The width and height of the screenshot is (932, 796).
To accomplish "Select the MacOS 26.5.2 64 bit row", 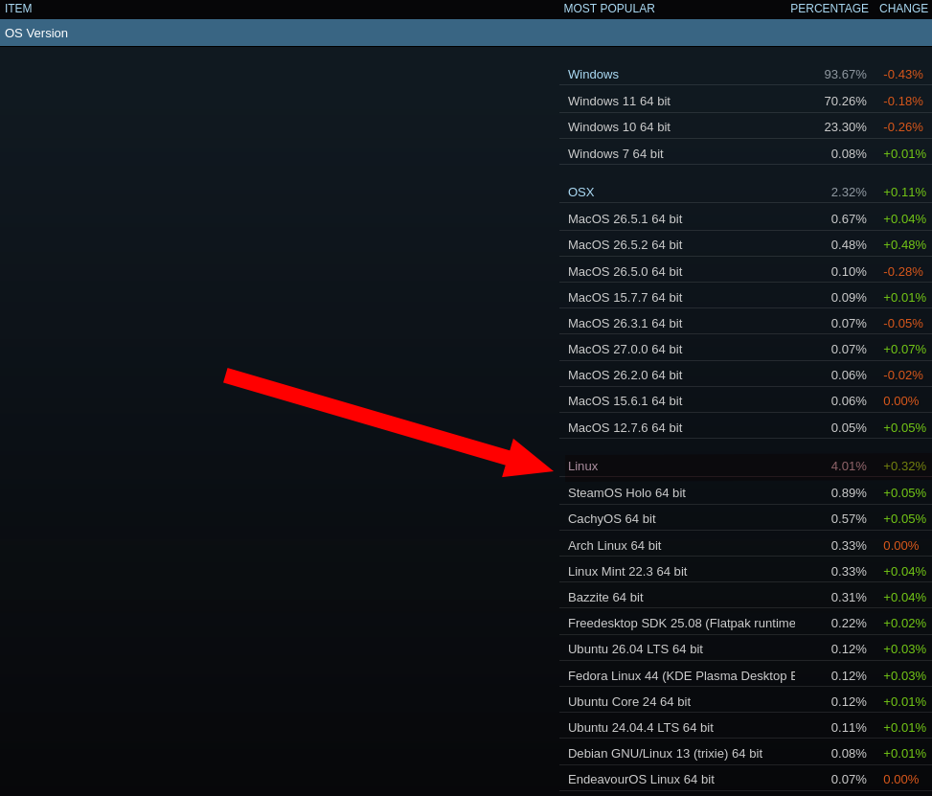I will click(745, 245).
